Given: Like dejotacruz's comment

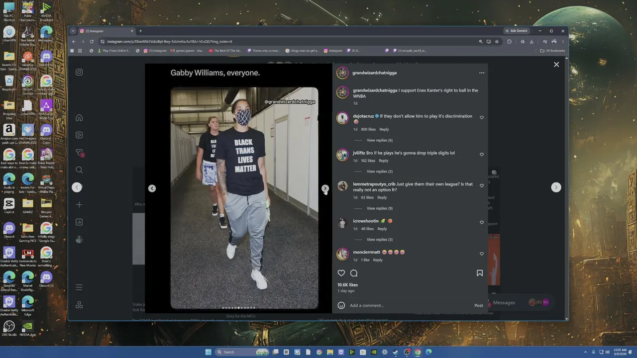Looking at the screenshot, I should [x=482, y=118].
